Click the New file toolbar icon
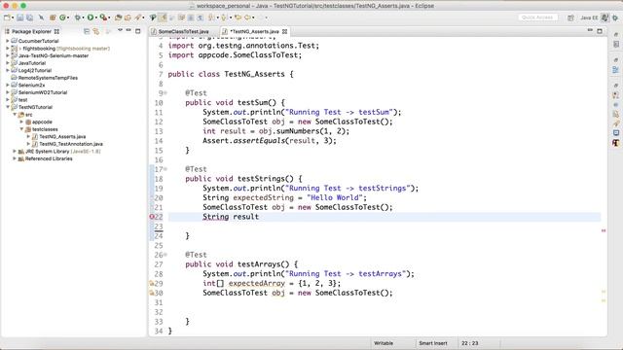The width and height of the screenshot is (623, 350). click(7, 17)
